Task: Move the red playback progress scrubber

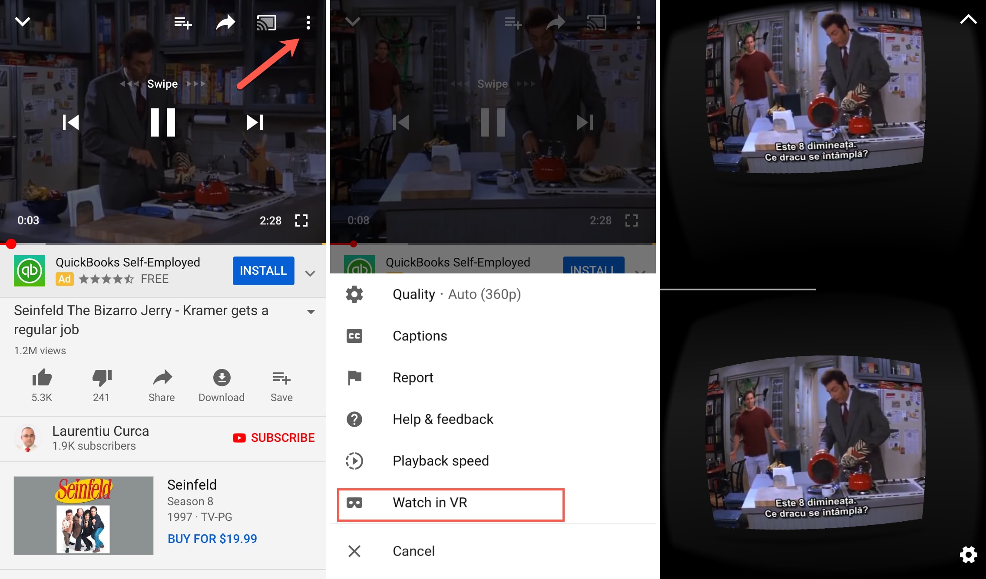Action: (11, 244)
